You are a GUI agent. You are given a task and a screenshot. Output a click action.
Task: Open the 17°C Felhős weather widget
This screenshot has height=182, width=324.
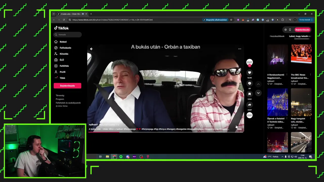coord(271,157)
